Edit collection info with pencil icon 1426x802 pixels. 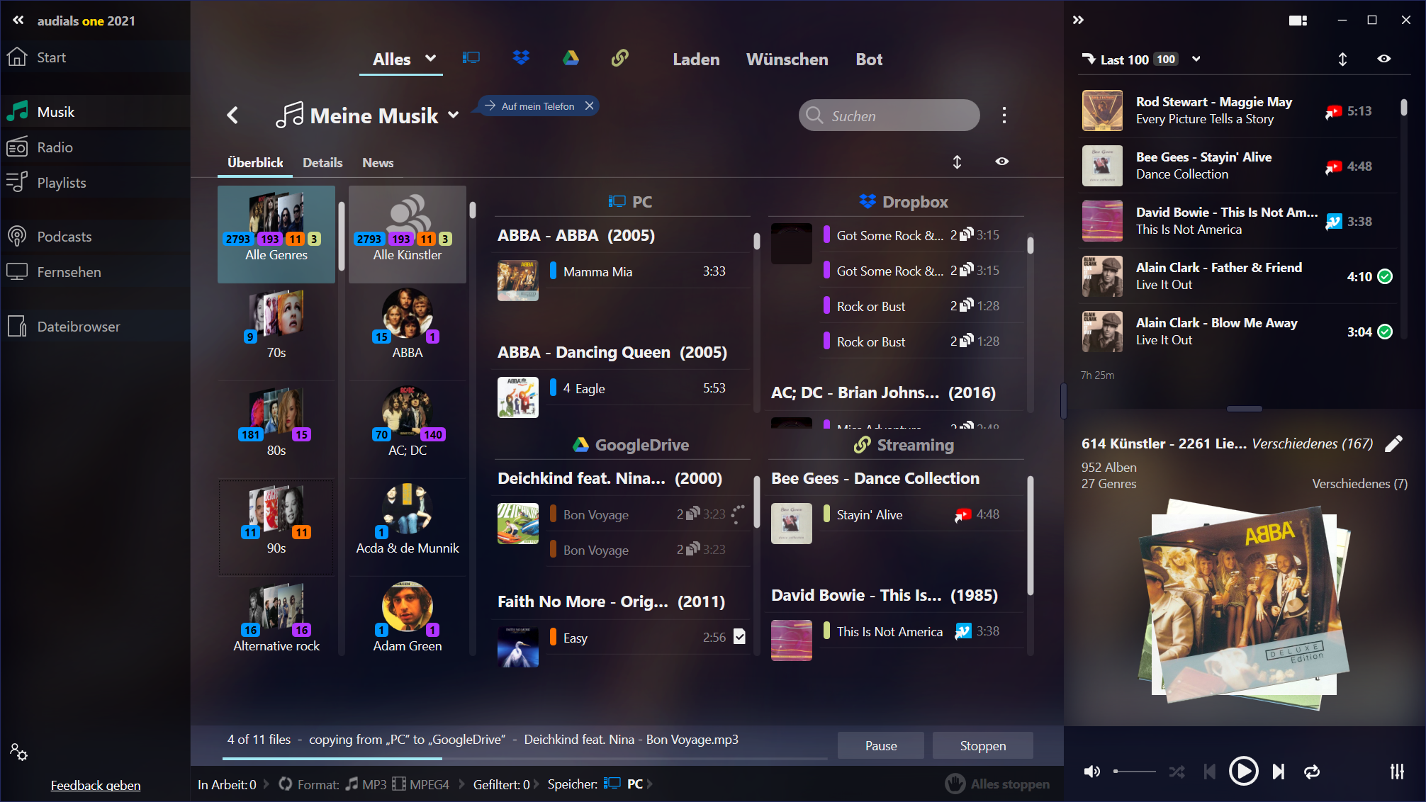1394,444
